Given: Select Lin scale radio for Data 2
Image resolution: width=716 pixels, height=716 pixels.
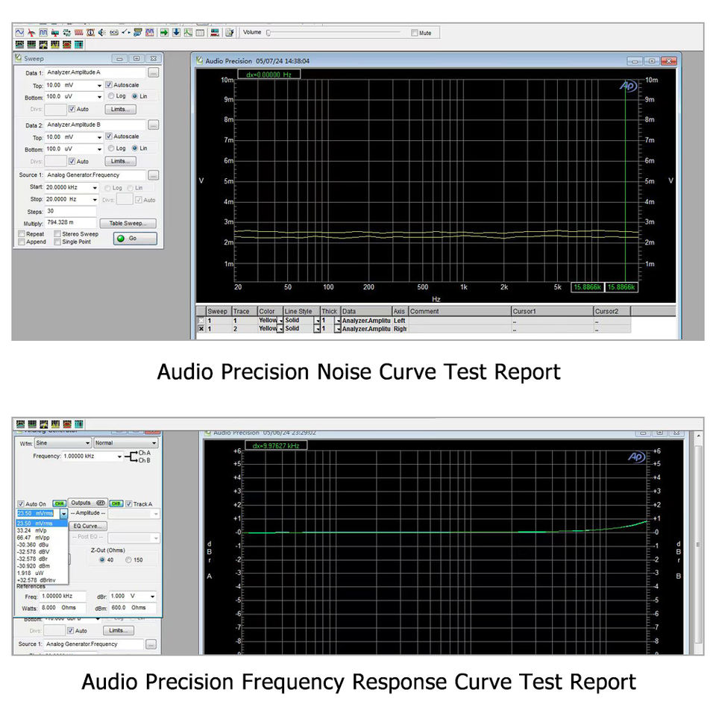Looking at the screenshot, I should tap(135, 148).
